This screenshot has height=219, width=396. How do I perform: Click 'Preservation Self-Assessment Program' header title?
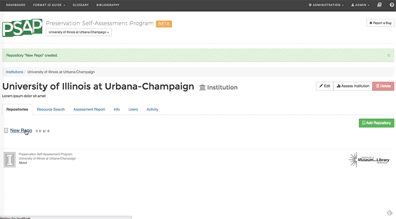100,23
